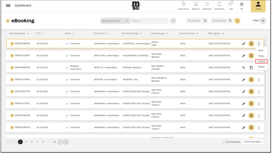This screenshot has height=153, width=272.
Task: Sort by Port of Load column
Action: pos(101,33)
